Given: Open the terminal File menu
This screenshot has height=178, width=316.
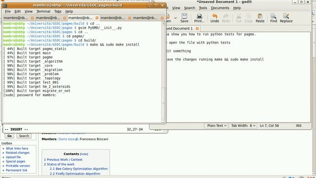Looking at the screenshot, I should tap(8, 11).
